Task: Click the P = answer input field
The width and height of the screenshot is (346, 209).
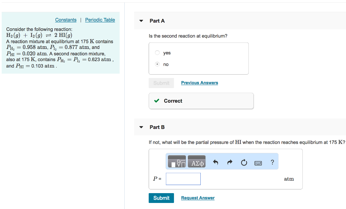Action: [183, 179]
